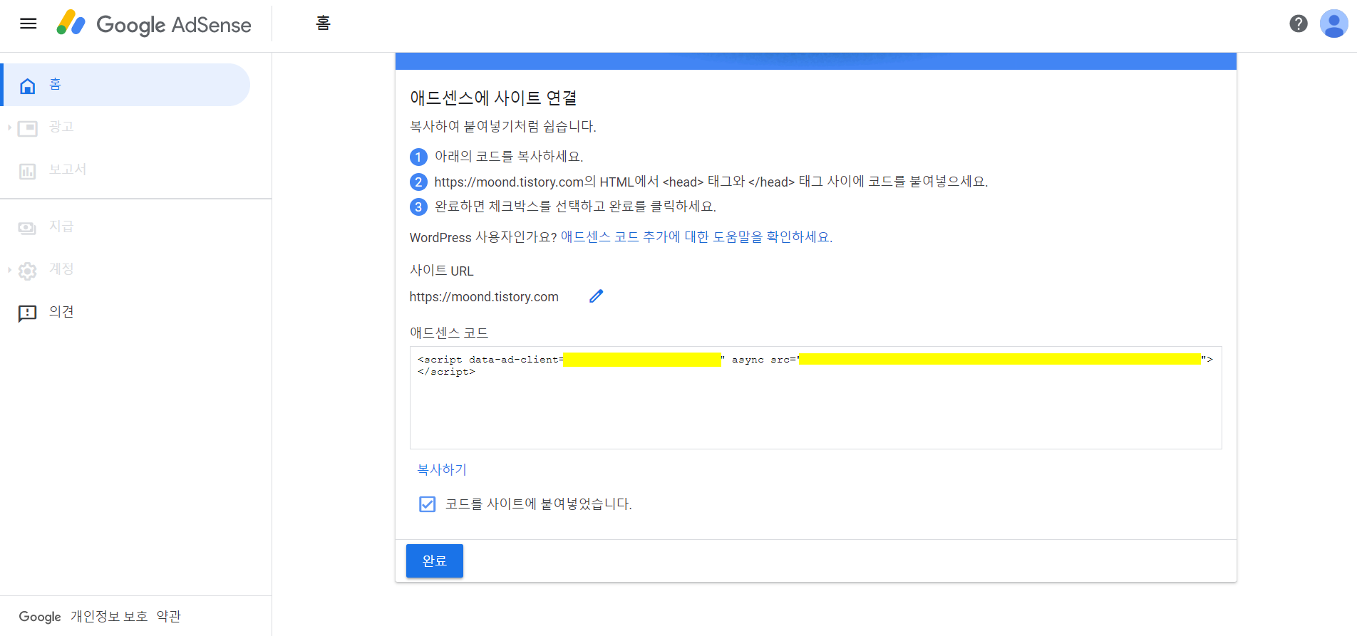Open the help question mark icon
Screen dimensions: 1357x636
click(x=1299, y=24)
